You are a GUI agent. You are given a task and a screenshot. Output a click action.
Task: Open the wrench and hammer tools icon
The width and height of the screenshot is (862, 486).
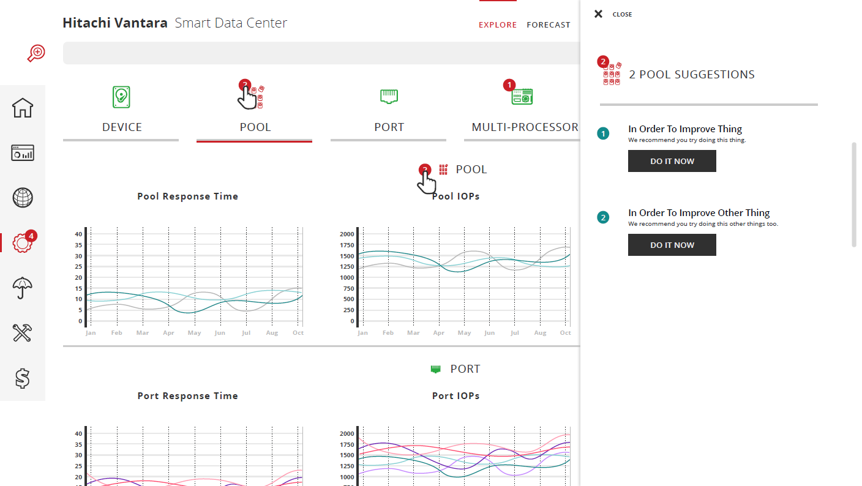coord(23,333)
